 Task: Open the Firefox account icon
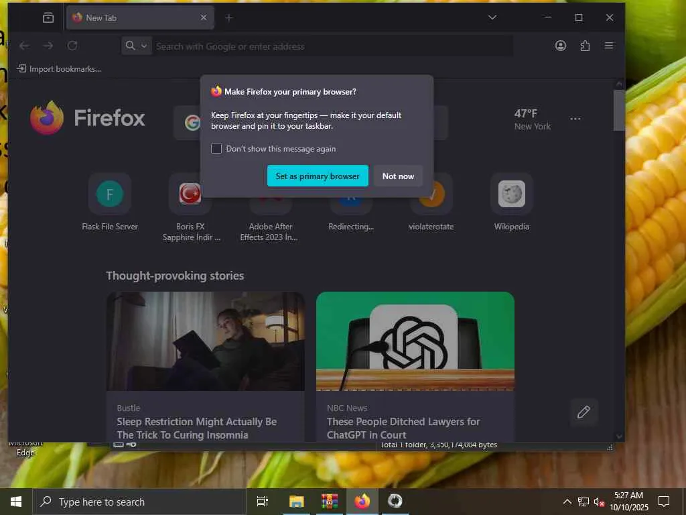(561, 46)
